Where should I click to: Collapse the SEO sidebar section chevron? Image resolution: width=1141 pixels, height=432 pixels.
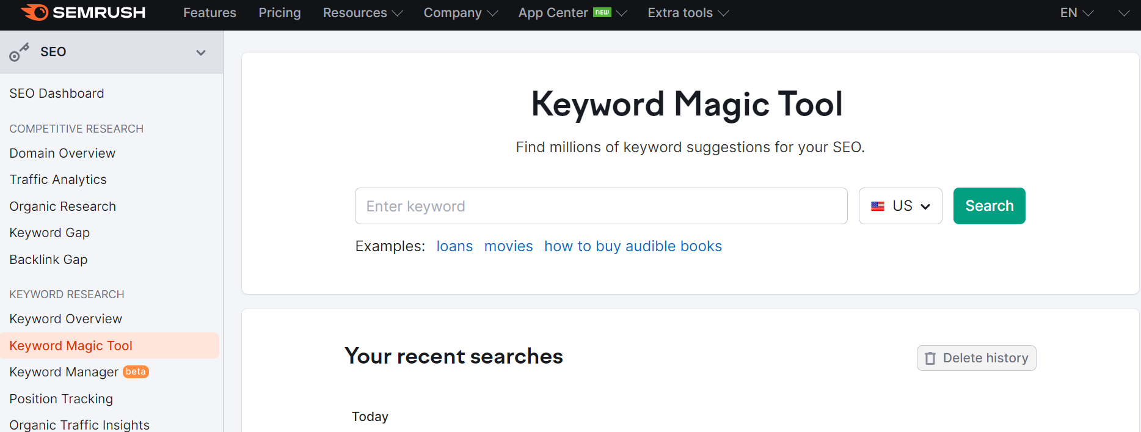click(200, 53)
